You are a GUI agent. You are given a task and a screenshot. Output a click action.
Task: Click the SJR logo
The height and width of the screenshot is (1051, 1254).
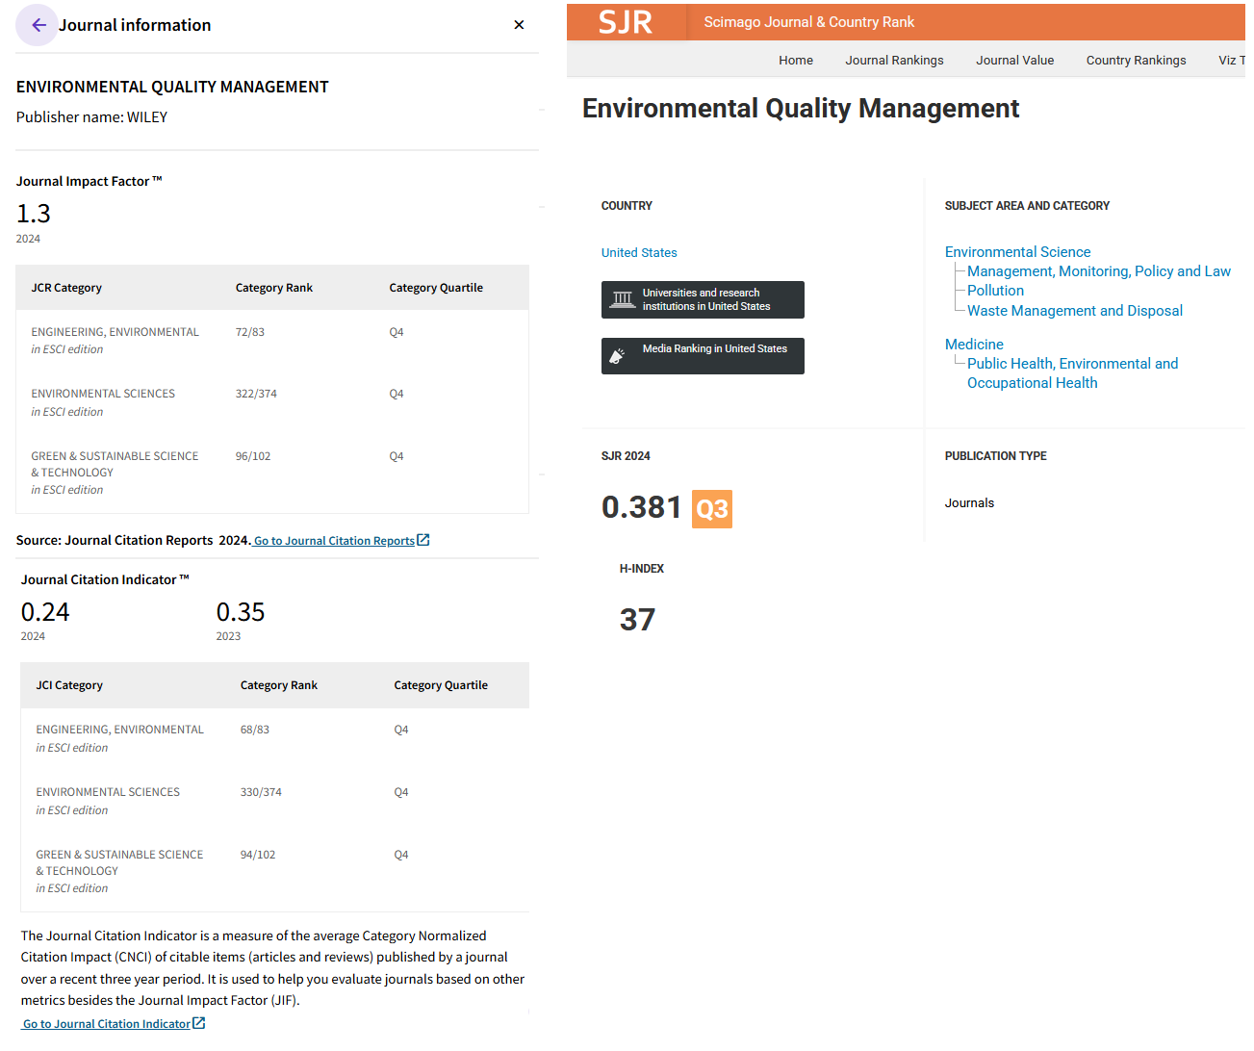pos(626,22)
